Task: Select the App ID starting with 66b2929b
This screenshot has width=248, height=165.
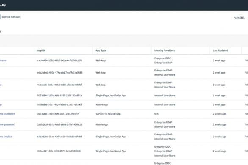Action: pyautogui.click(x=59, y=137)
